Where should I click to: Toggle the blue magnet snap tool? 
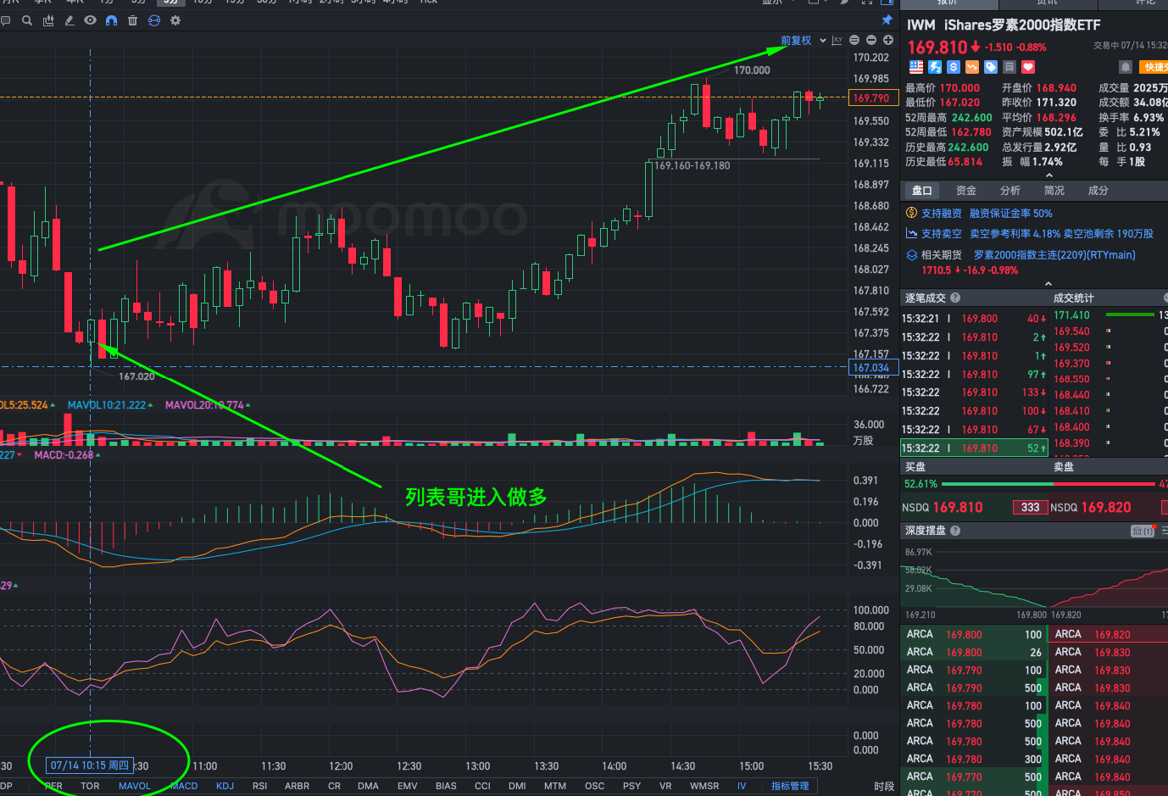click(x=111, y=20)
